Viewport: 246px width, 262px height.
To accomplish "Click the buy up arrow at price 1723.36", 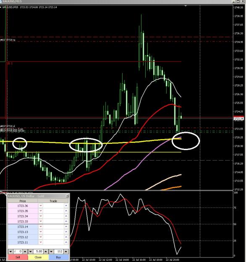I will point(66,206).
